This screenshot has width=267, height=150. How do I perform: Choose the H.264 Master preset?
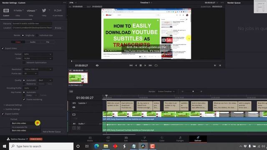(58, 10)
